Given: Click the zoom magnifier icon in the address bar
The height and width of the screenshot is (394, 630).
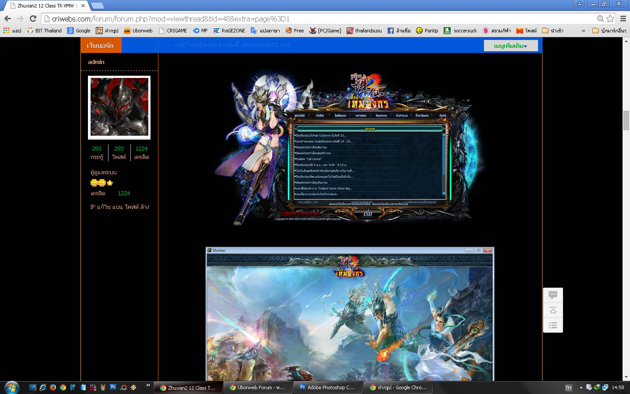Looking at the screenshot, I should click(x=600, y=19).
